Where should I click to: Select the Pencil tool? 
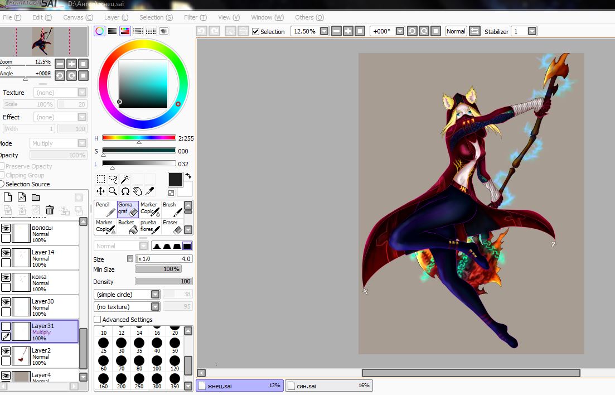(105, 209)
